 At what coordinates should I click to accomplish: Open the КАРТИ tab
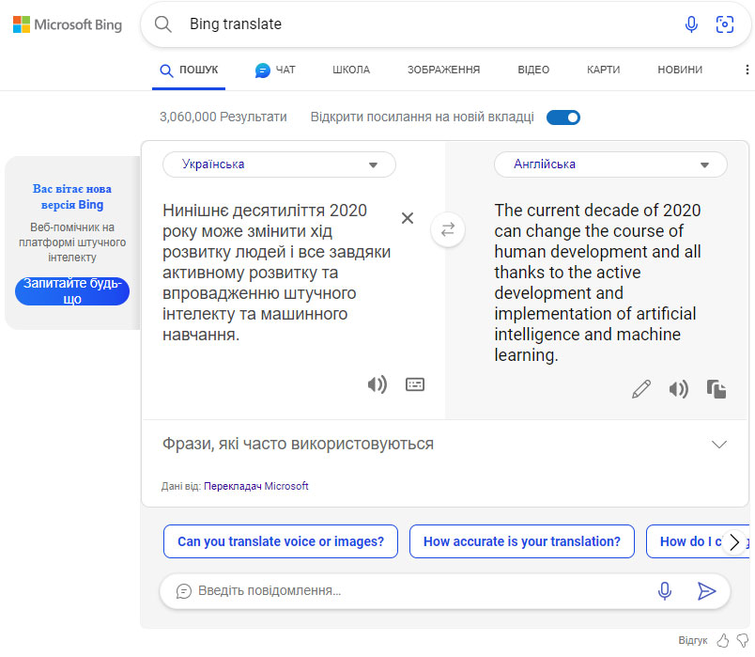(x=603, y=70)
